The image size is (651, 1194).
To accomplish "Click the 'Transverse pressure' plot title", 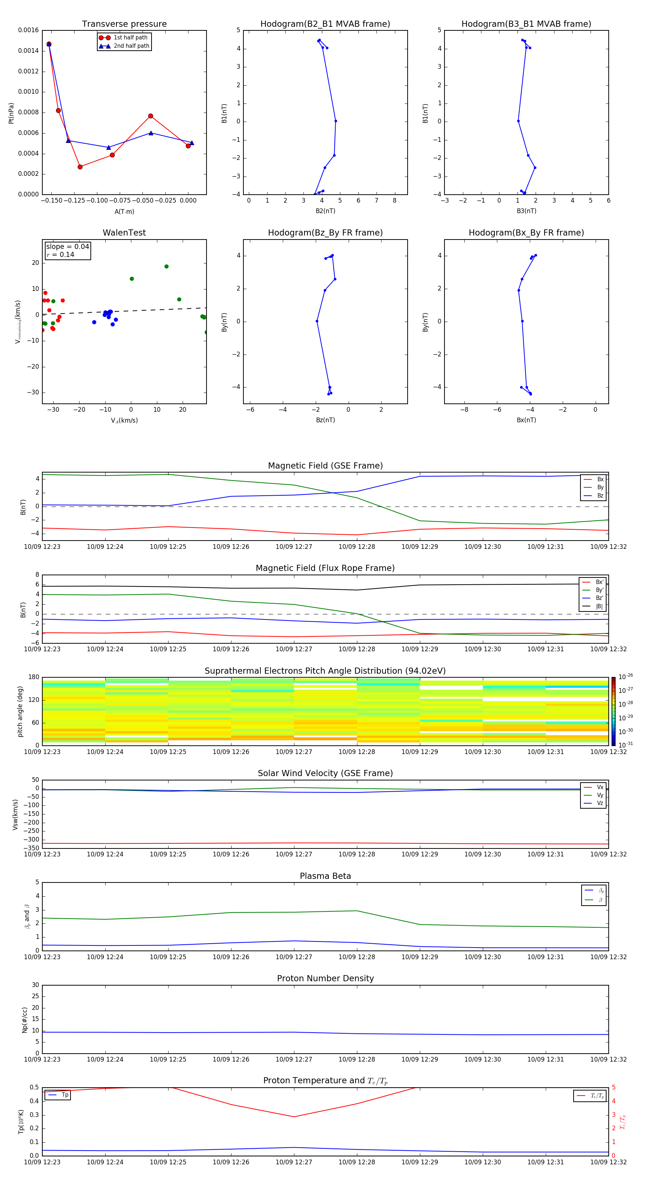I will tap(124, 24).
